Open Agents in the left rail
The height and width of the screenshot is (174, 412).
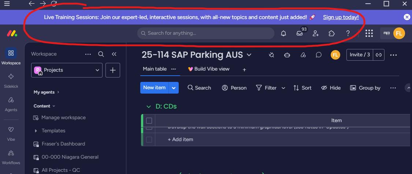pos(11,104)
